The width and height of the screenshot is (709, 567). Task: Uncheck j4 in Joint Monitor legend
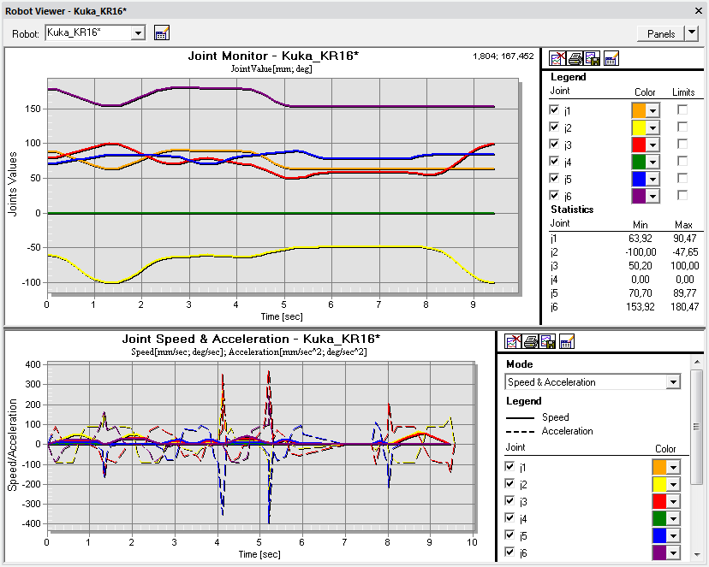click(x=554, y=161)
